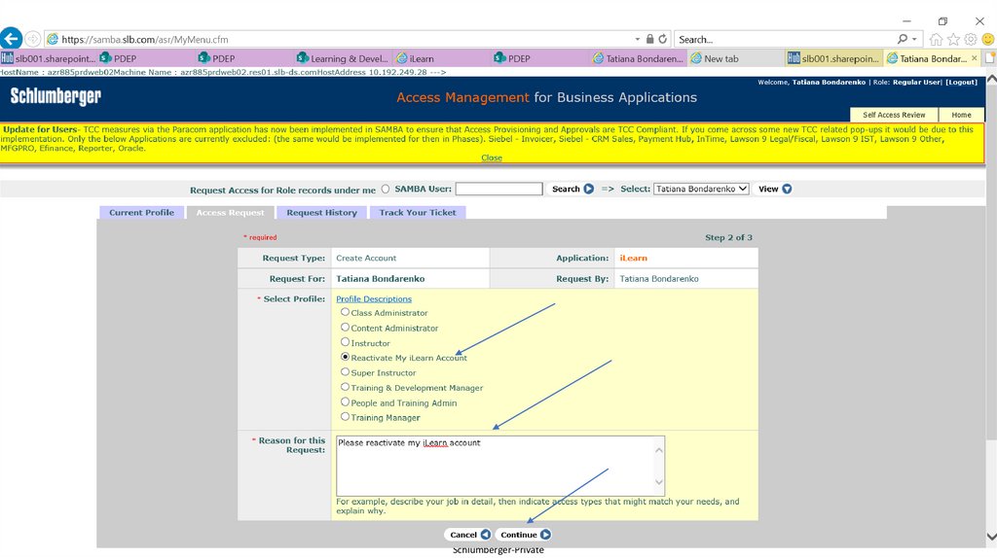The width and height of the screenshot is (997, 558).
Task: Click Logout link
Action: [x=961, y=82]
